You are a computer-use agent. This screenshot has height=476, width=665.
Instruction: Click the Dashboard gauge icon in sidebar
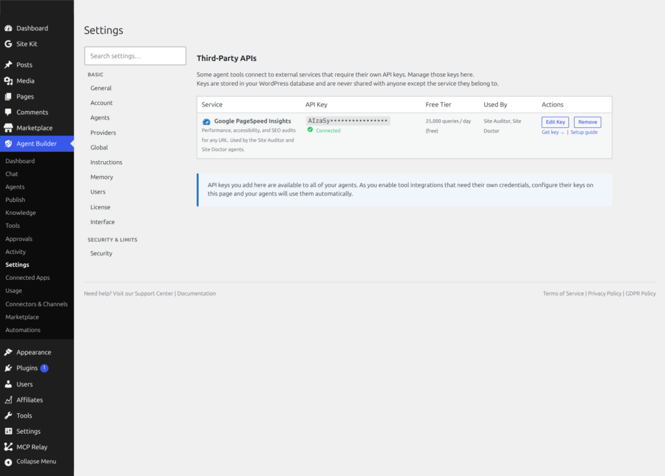click(x=8, y=28)
